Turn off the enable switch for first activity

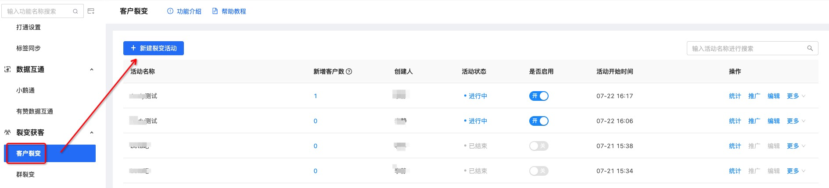click(538, 96)
